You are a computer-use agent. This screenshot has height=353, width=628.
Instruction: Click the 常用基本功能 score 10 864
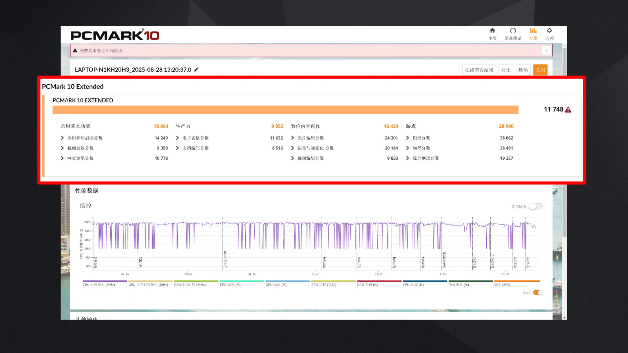click(161, 126)
